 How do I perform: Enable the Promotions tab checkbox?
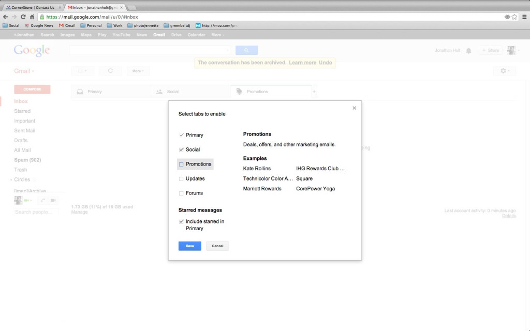pyautogui.click(x=181, y=164)
